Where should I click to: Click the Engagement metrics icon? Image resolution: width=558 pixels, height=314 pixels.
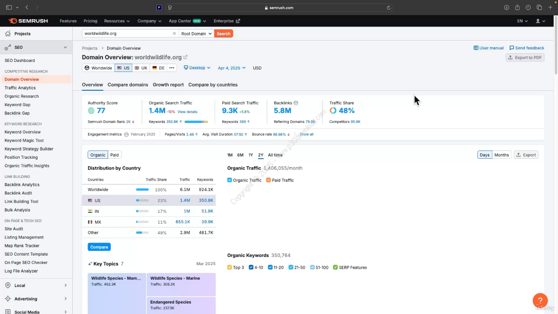[126, 134]
